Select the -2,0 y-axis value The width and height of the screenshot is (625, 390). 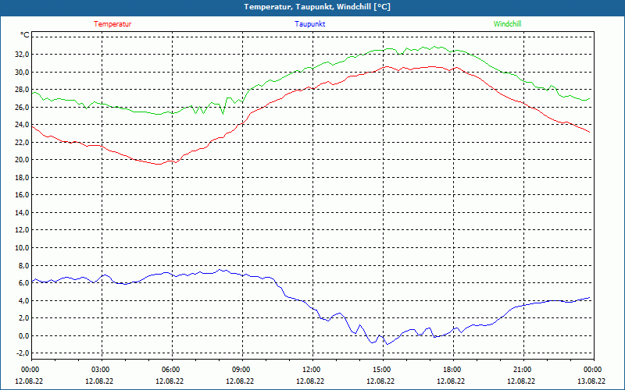[x=23, y=353]
